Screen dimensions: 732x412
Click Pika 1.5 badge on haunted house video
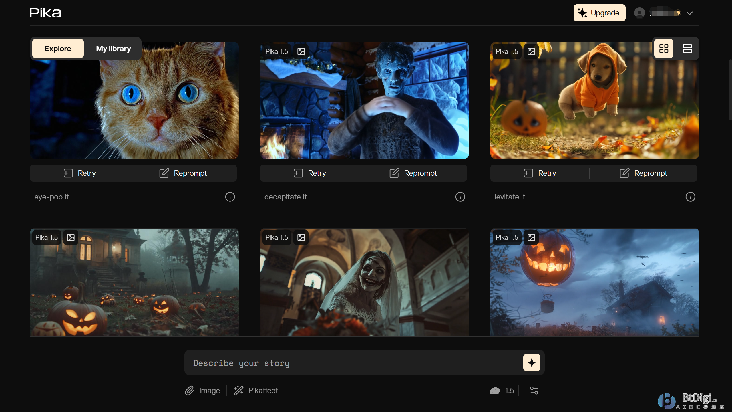coord(47,237)
